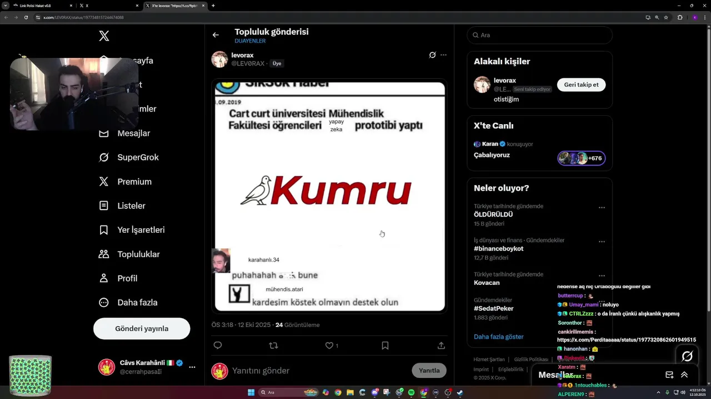This screenshot has width=711, height=399.
Task: Open the DUAYENLER community link
Action: point(250,41)
